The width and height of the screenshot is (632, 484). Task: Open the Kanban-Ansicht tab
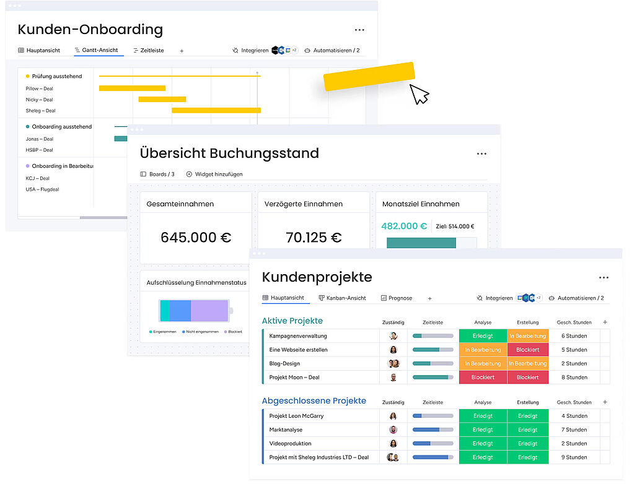coord(342,298)
